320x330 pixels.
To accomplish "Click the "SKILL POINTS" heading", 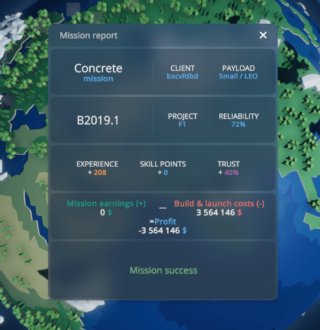I will tap(163, 164).
